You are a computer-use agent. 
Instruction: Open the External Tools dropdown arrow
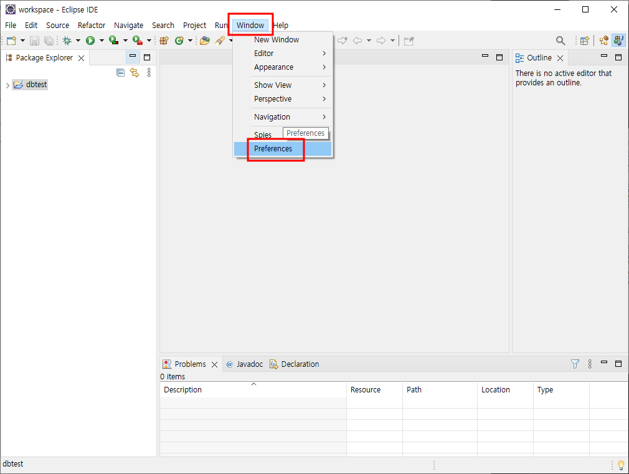149,40
